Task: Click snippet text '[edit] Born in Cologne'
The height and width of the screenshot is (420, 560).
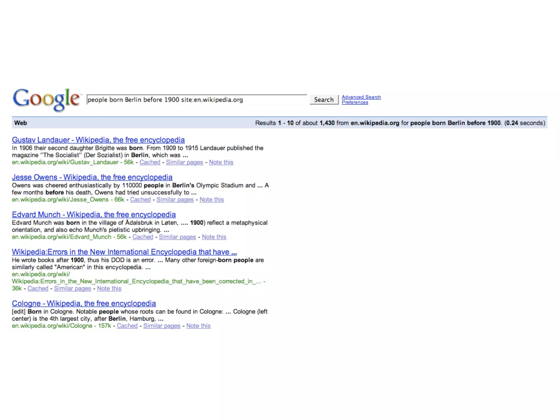Action: (43, 312)
